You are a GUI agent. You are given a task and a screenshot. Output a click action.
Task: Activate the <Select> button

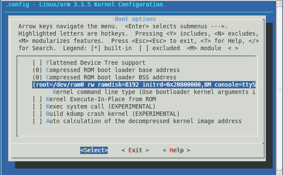point(94,150)
